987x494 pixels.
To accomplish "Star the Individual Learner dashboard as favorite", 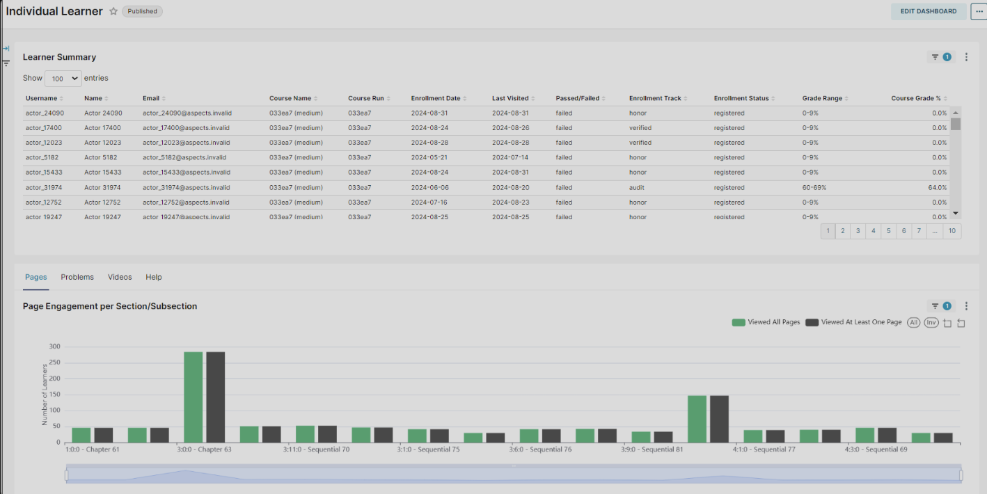I will point(113,11).
